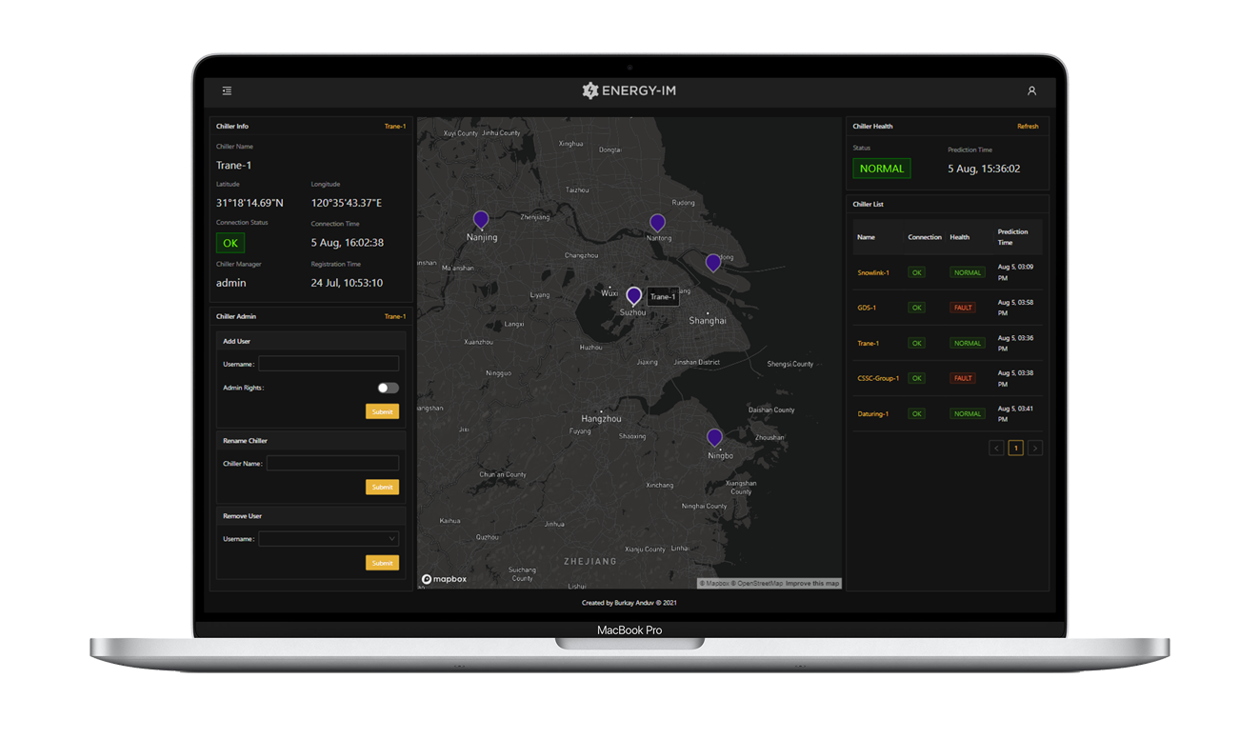
Task: Select the Nanjing map pin
Action: tap(481, 220)
